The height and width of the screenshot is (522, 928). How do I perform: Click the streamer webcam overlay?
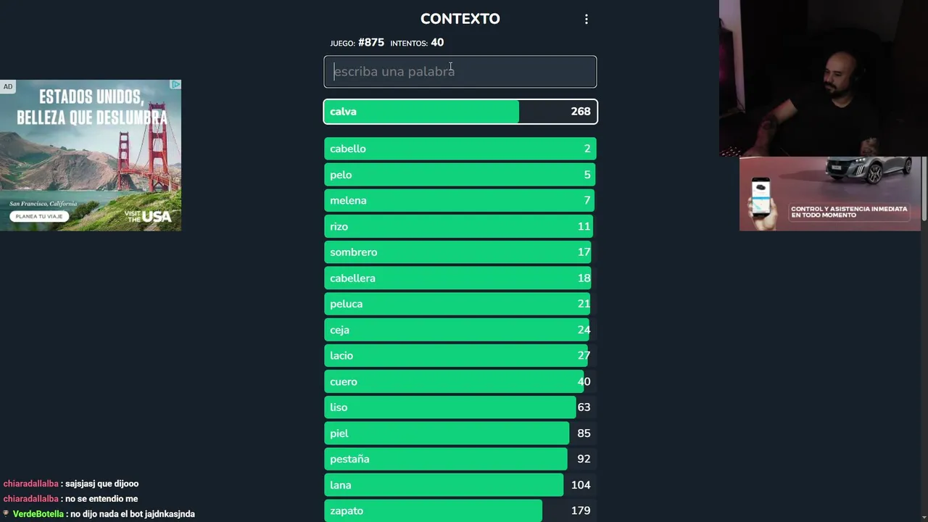[823, 78]
